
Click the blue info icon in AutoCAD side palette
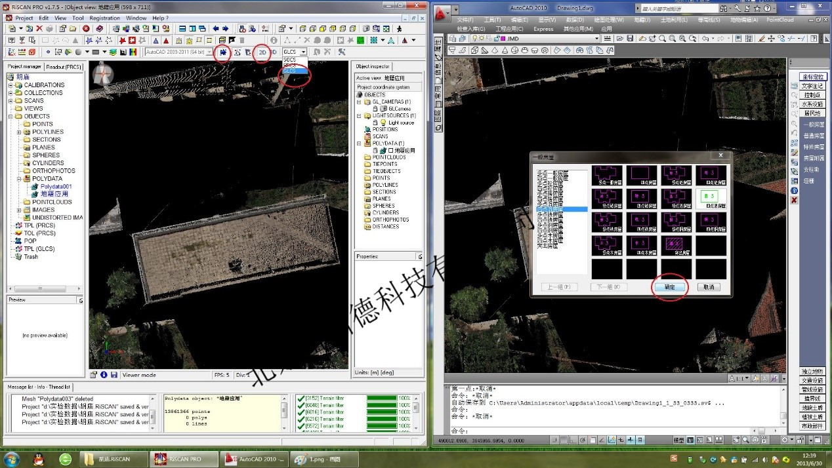tap(794, 190)
